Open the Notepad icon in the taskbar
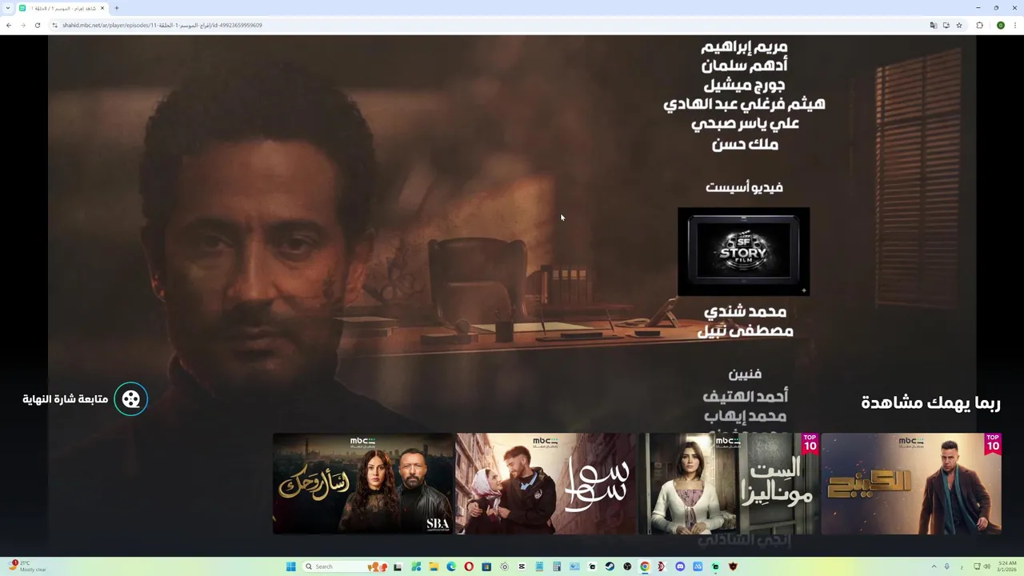Viewport: 1024px width, 576px height. tap(539, 566)
